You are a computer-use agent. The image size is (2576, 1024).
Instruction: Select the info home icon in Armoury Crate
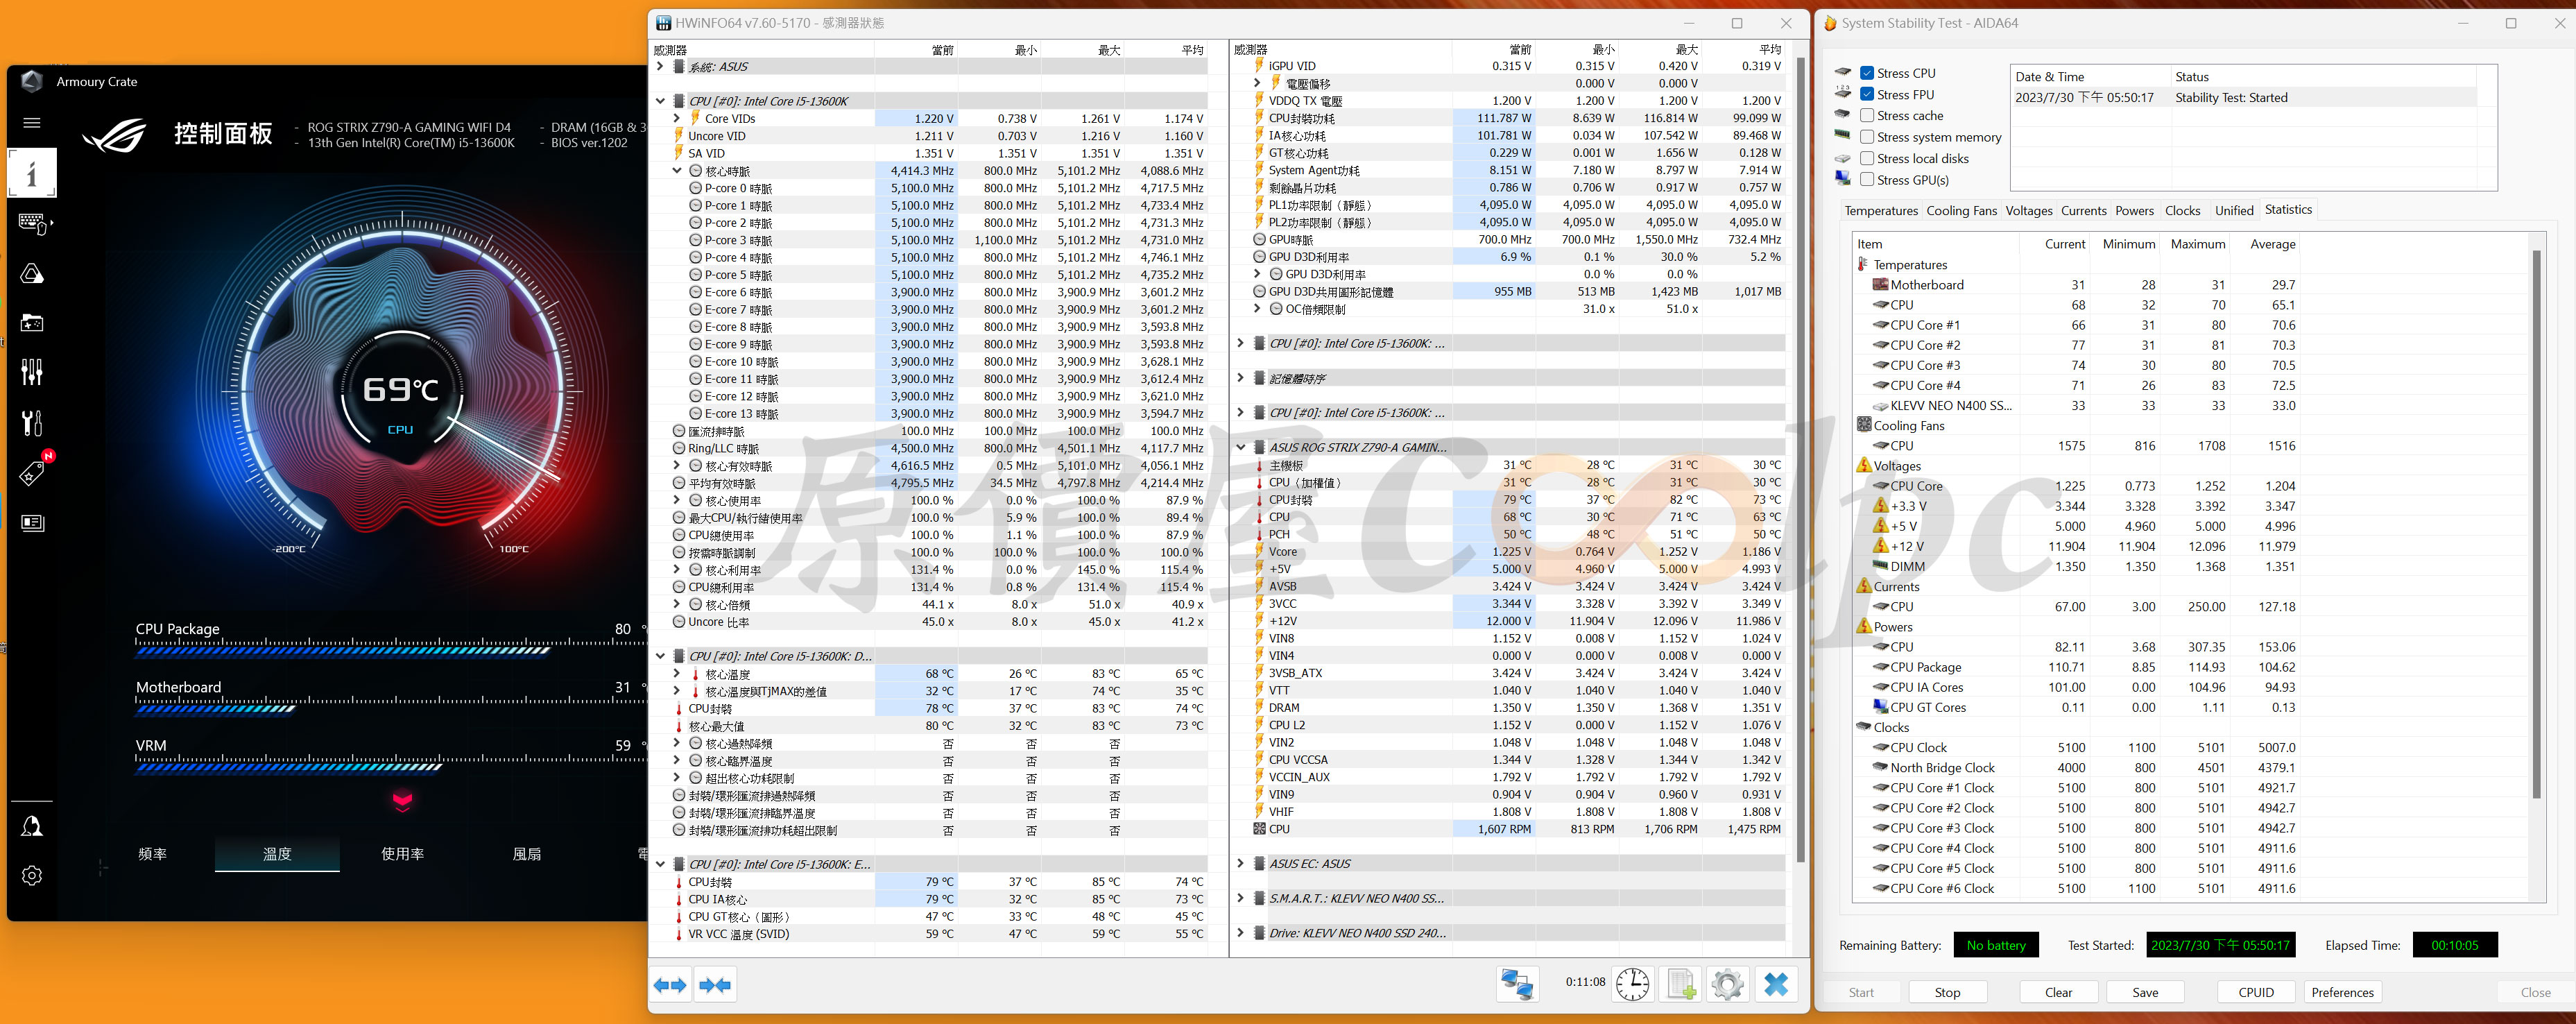[32, 174]
